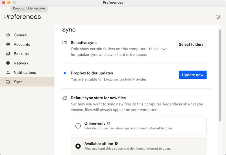Click the Notifications bell icon
The height and width of the screenshot is (155, 226).
(x=8, y=73)
